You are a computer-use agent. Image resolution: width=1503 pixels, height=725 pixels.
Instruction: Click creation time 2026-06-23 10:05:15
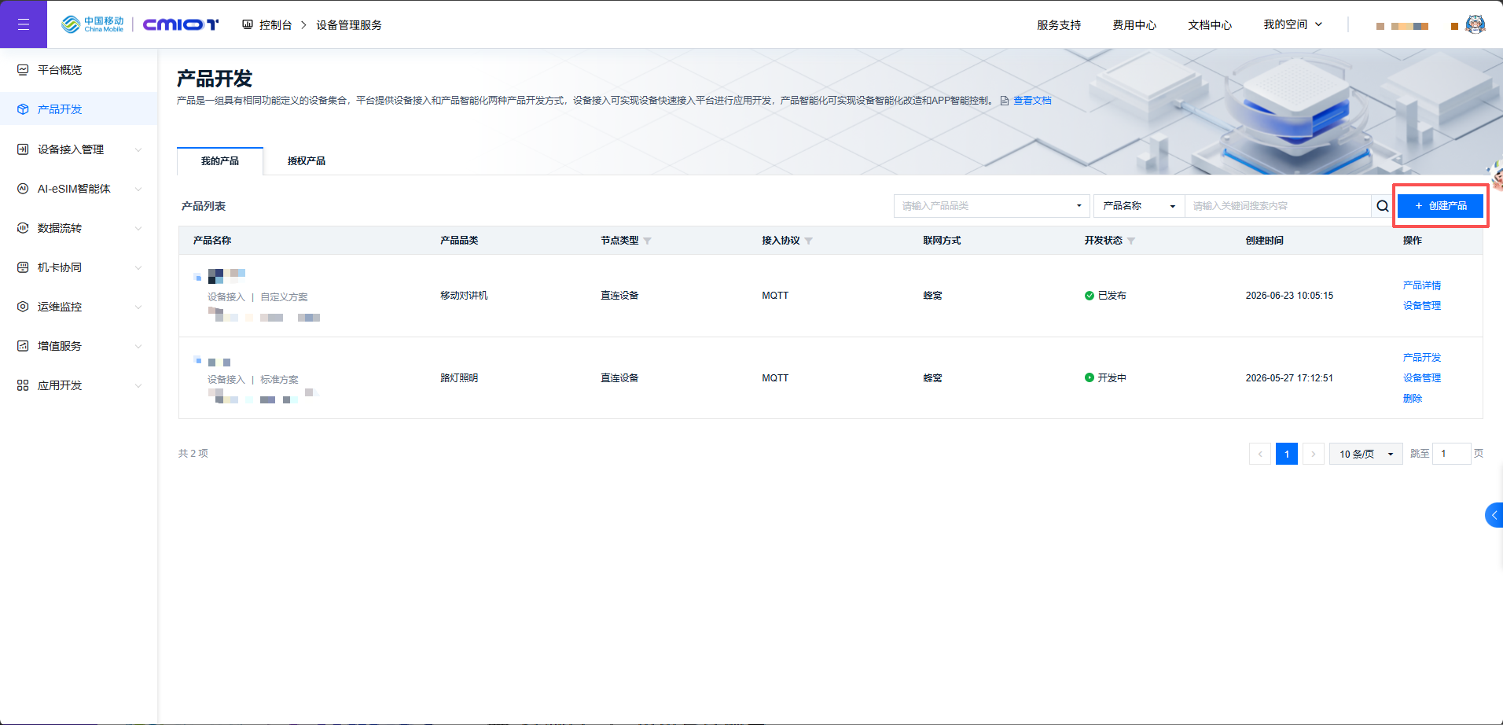(x=1289, y=296)
